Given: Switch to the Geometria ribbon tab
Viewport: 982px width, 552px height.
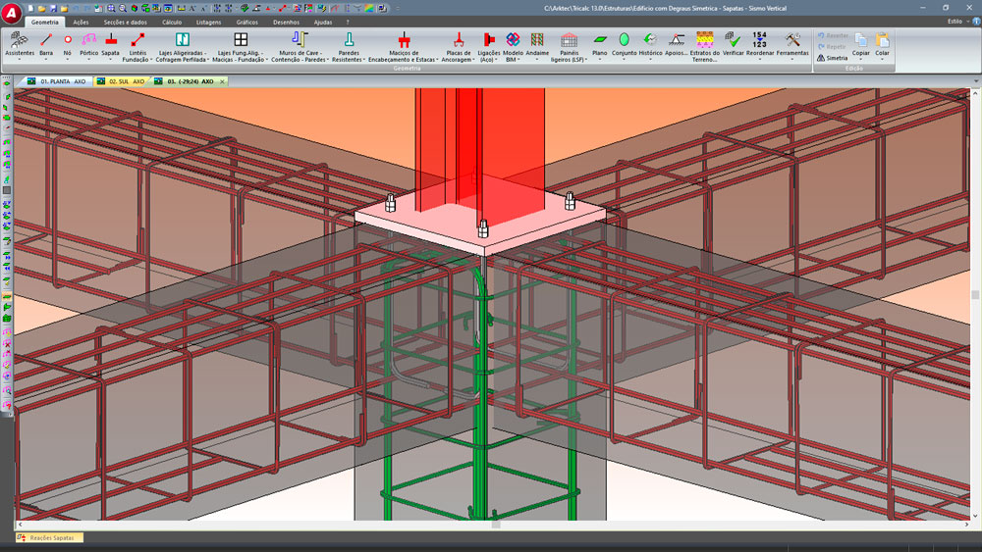Looking at the screenshot, I should pos(45,22).
